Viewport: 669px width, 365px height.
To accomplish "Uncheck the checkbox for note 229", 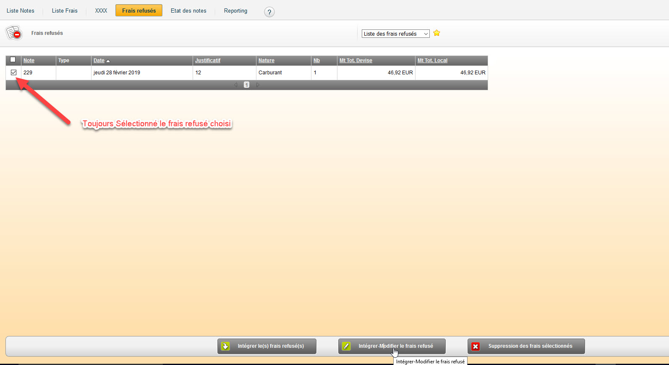I will pyautogui.click(x=13, y=72).
